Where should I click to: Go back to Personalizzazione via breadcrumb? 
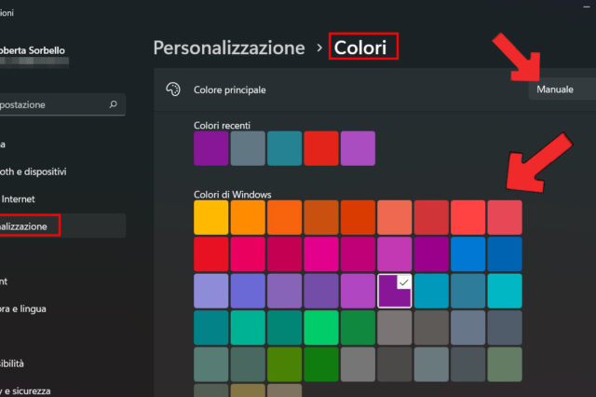click(229, 48)
